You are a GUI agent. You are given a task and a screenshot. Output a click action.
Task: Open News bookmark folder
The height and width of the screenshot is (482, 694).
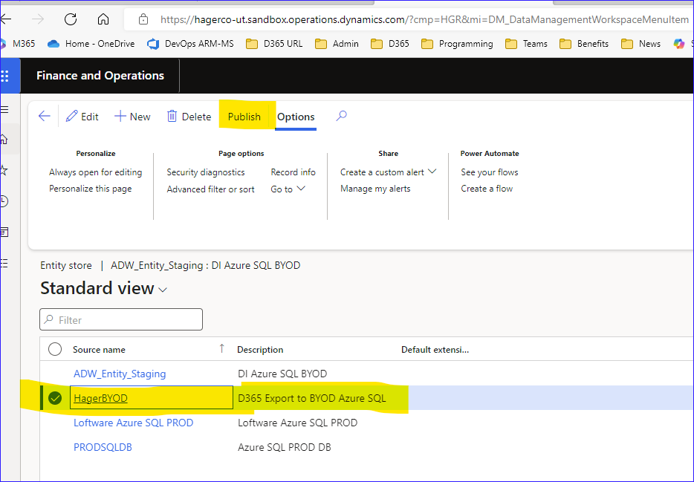[641, 43]
